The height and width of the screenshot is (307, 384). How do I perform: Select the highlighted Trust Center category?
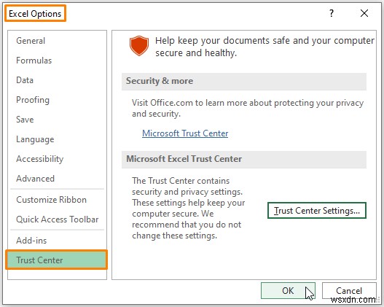coord(56,260)
